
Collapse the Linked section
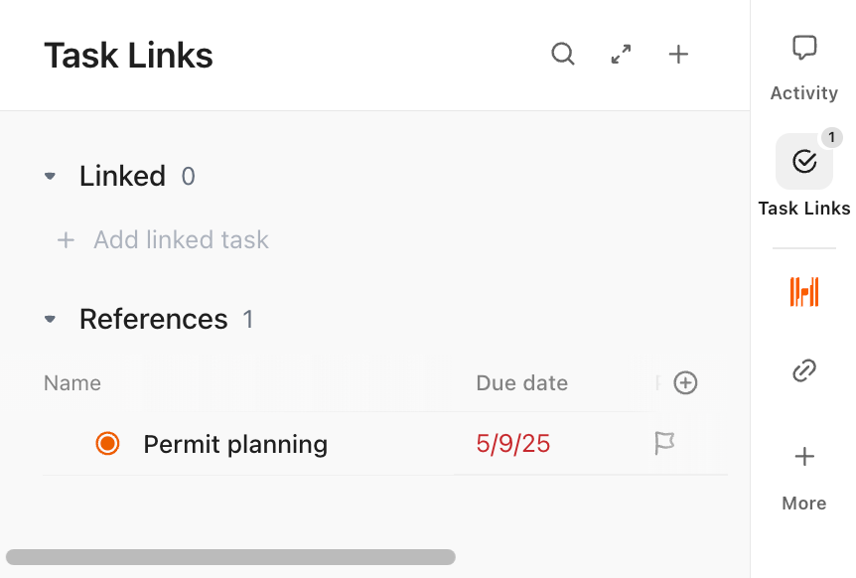pos(50,176)
